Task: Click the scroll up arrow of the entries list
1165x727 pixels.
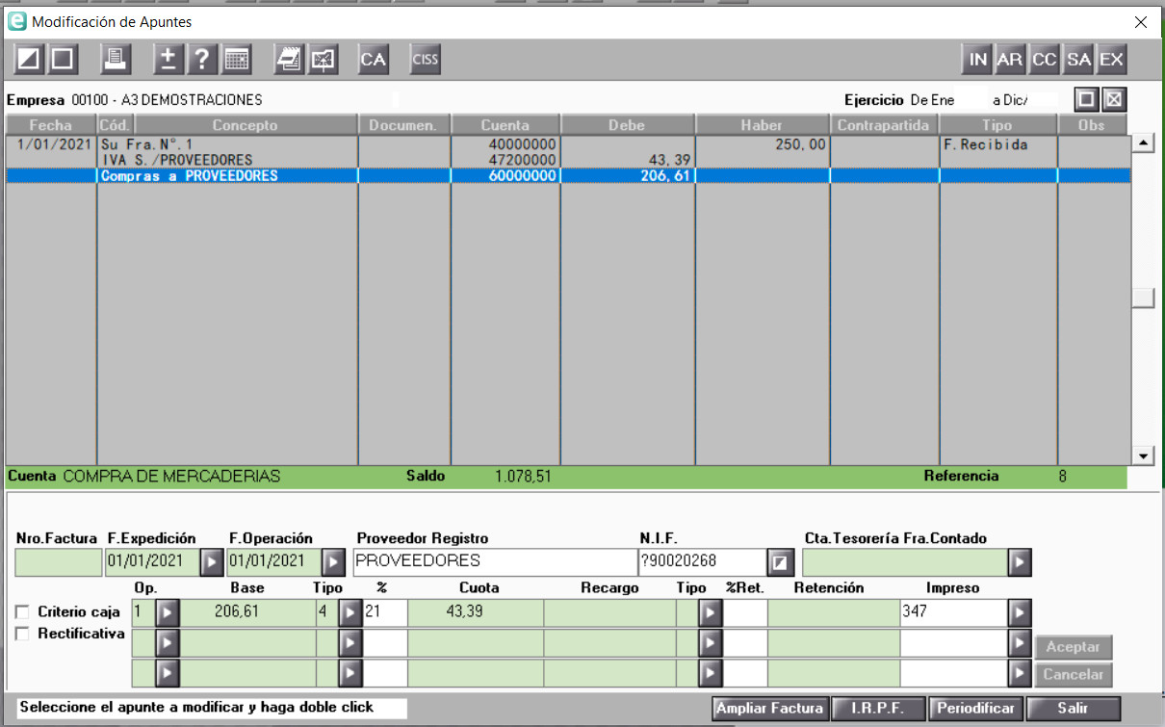Action: click(x=1144, y=143)
